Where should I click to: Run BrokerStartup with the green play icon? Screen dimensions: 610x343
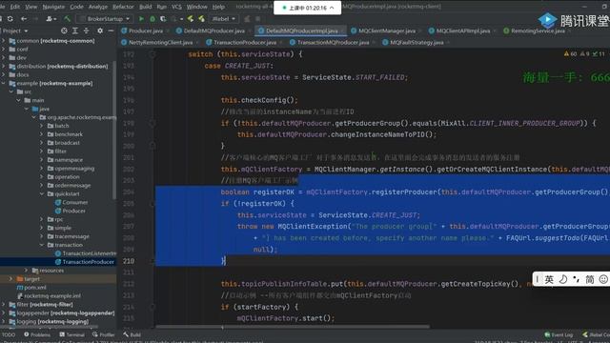tap(141, 19)
